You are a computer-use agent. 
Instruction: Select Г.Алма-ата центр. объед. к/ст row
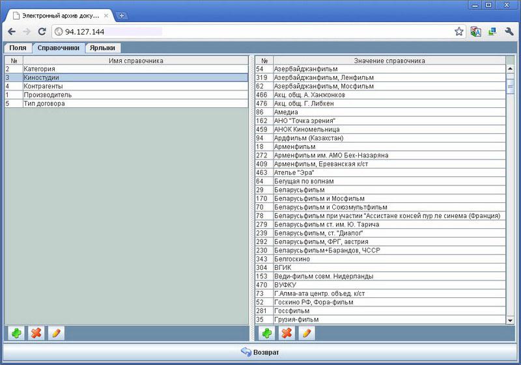380,293
